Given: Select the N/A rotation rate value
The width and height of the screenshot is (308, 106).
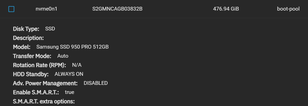Looking at the screenshot, I should [x=77, y=65].
